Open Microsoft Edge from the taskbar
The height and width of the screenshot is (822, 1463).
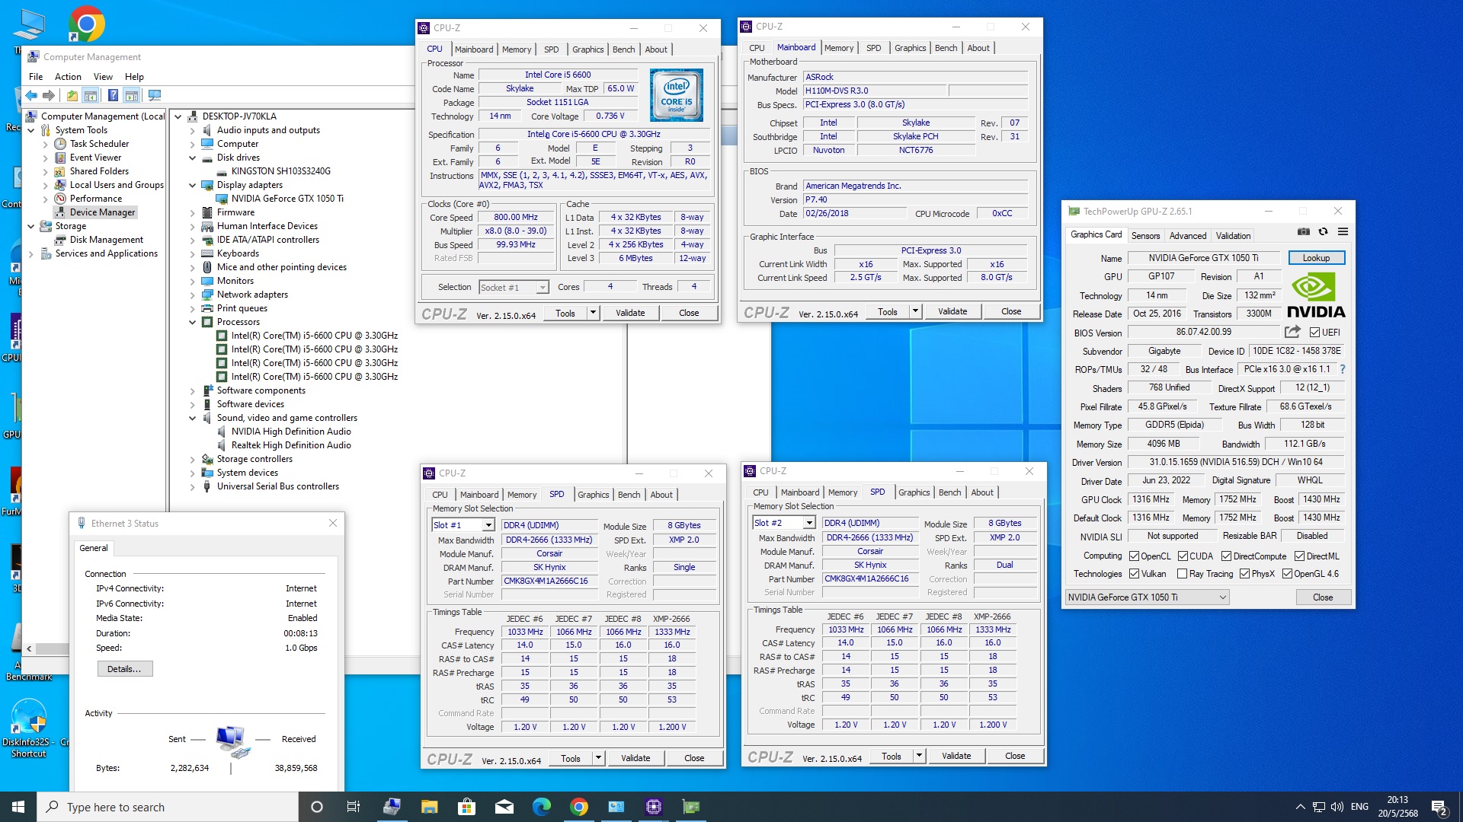(x=541, y=807)
